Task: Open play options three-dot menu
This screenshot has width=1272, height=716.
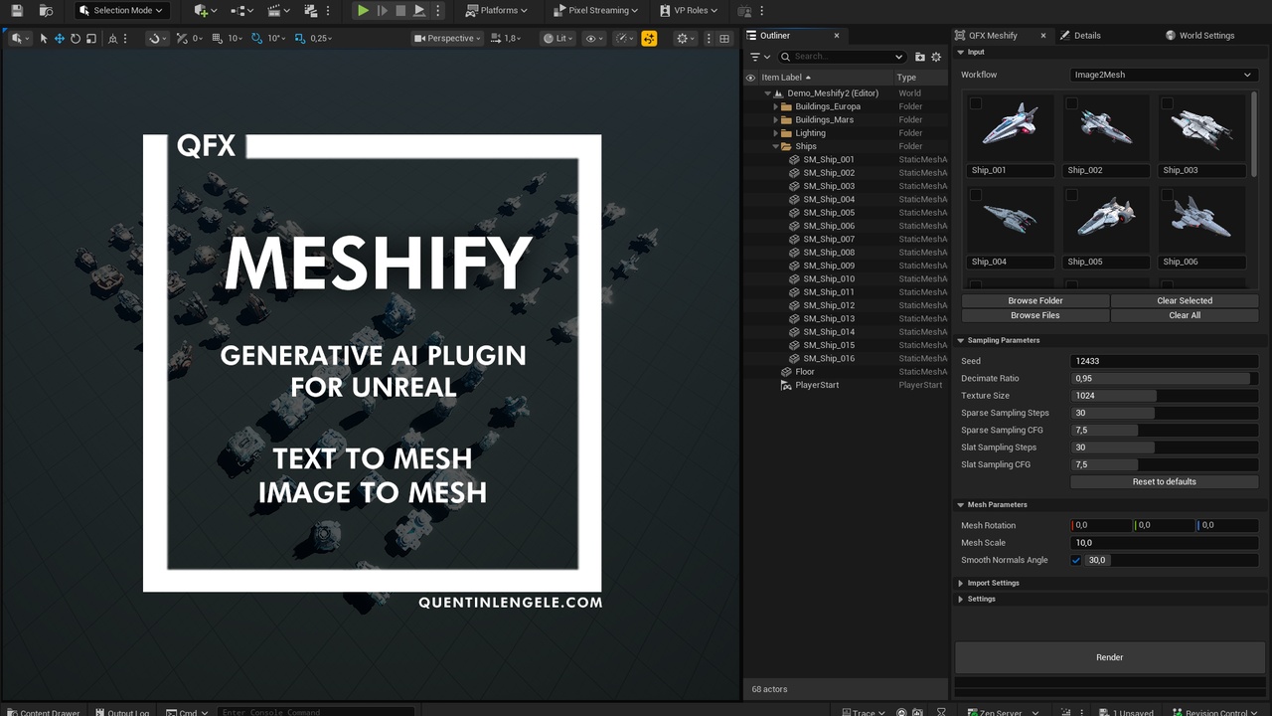Action: pyautogui.click(x=437, y=10)
